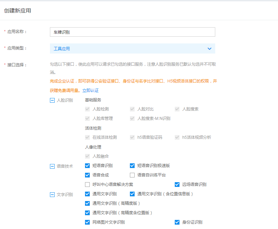The height and width of the screenshot is (229, 278).
Task: Uncheck 短语音识别极速版 checkbox
Action: click(x=132, y=166)
